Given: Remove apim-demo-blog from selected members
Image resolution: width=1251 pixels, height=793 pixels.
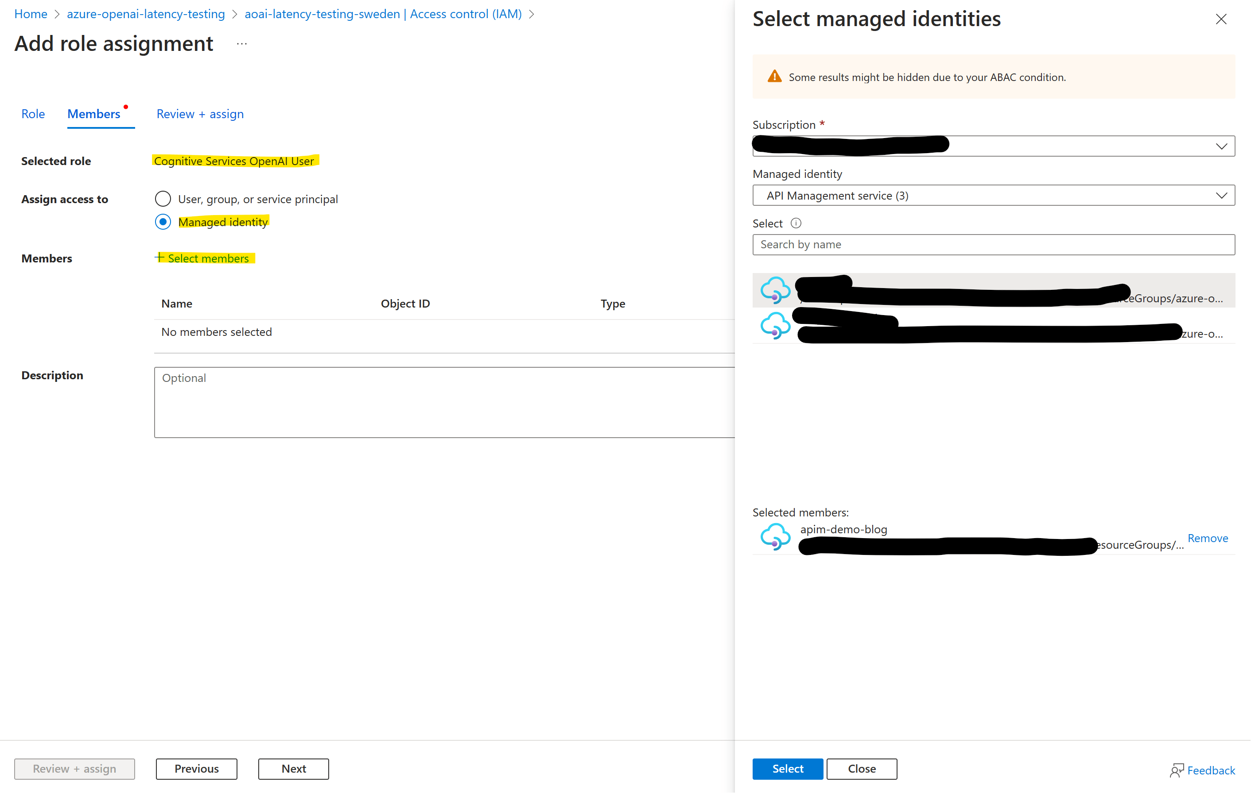Looking at the screenshot, I should pos(1207,538).
